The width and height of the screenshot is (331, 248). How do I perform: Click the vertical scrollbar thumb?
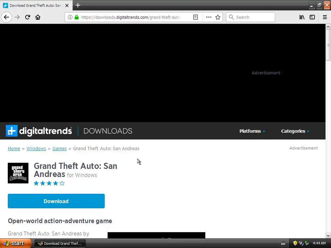tap(328, 45)
